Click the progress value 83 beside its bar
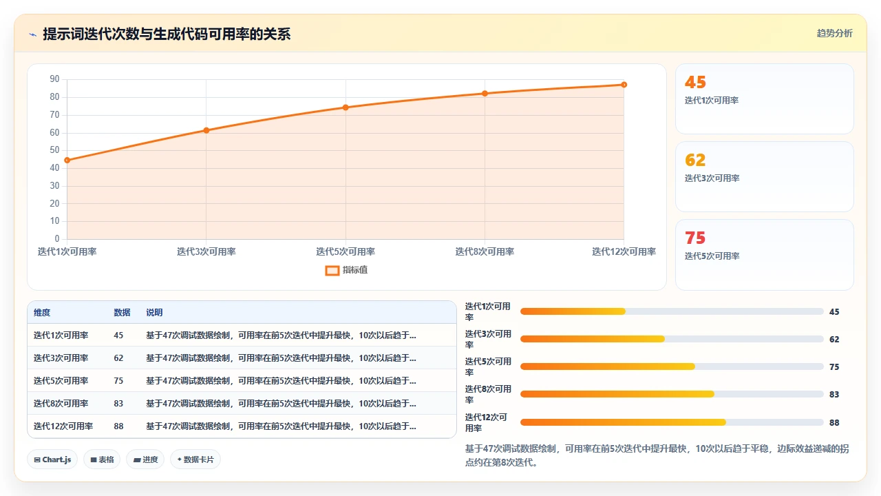The image size is (881, 496). point(834,395)
